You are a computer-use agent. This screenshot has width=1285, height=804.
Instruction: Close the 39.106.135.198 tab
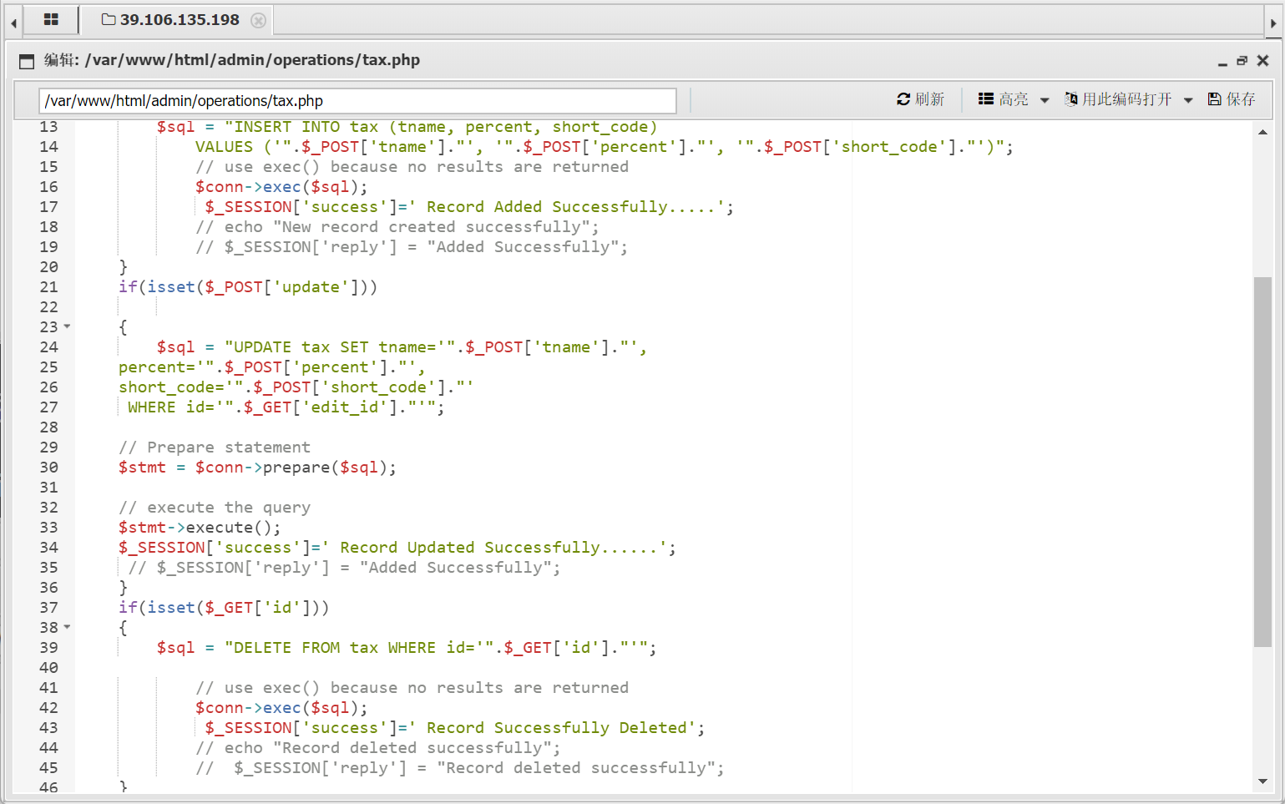click(258, 20)
